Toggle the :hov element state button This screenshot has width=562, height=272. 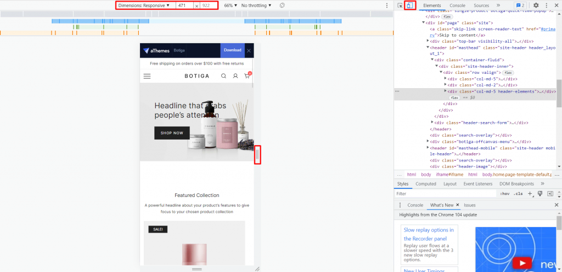pyautogui.click(x=505, y=194)
